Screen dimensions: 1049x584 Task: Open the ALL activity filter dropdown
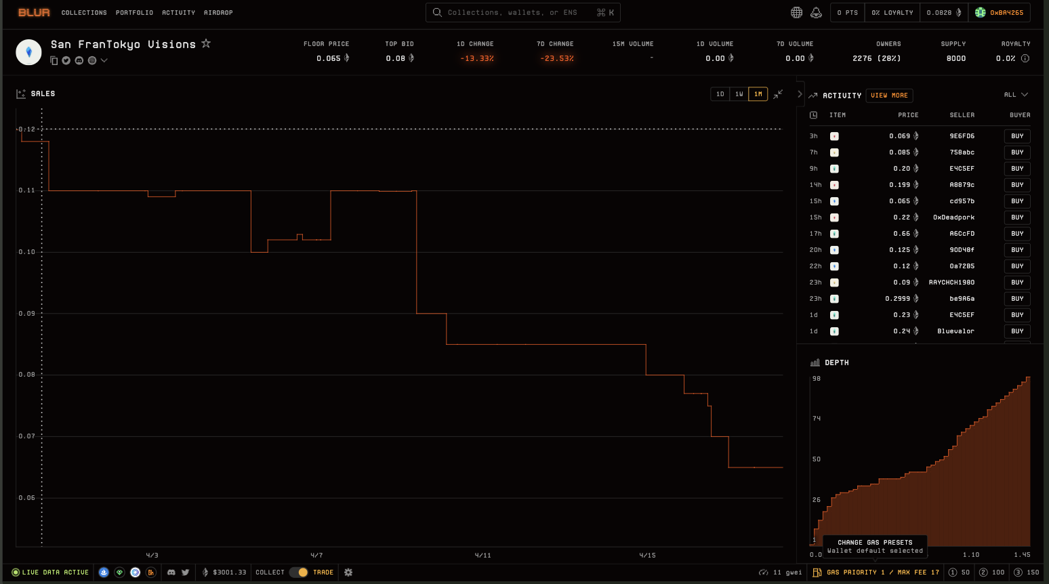(x=1016, y=95)
